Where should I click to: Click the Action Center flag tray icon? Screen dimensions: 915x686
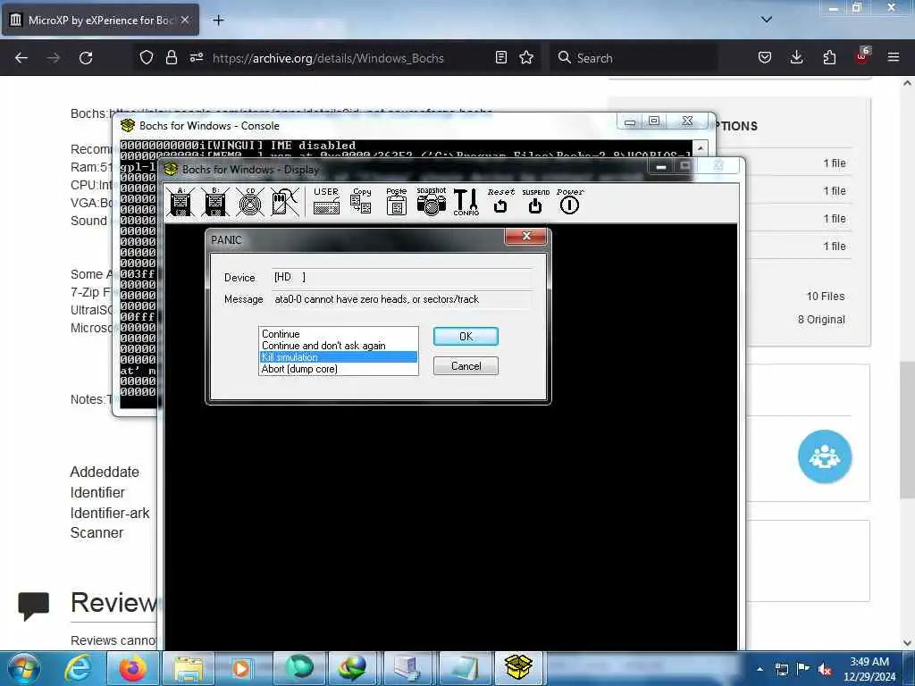click(x=803, y=669)
